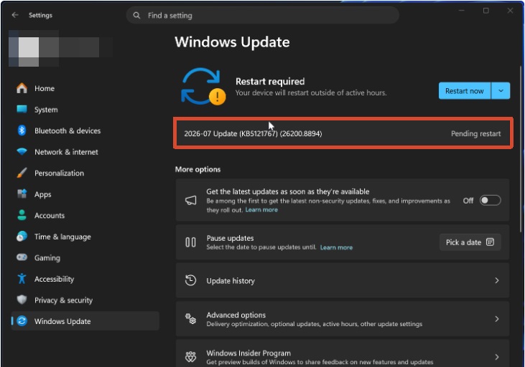Open Home in the sidebar

pos(85,88)
